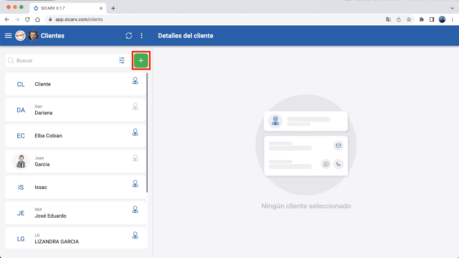This screenshot has width=459, height=258.
Task: Add a new client with the green plus button
Action: coord(141,60)
